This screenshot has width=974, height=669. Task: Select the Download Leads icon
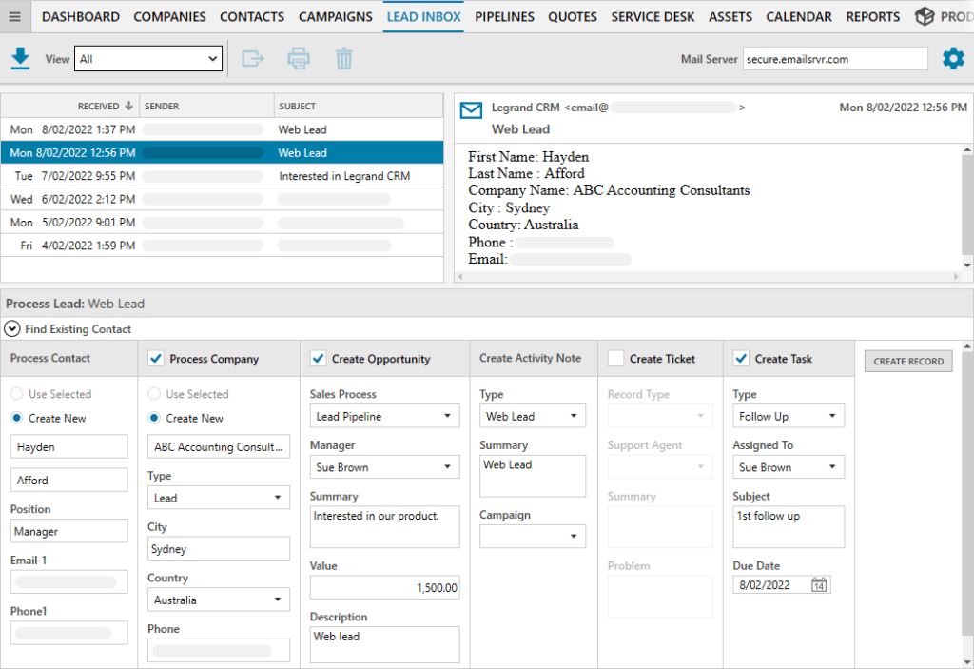coord(21,58)
